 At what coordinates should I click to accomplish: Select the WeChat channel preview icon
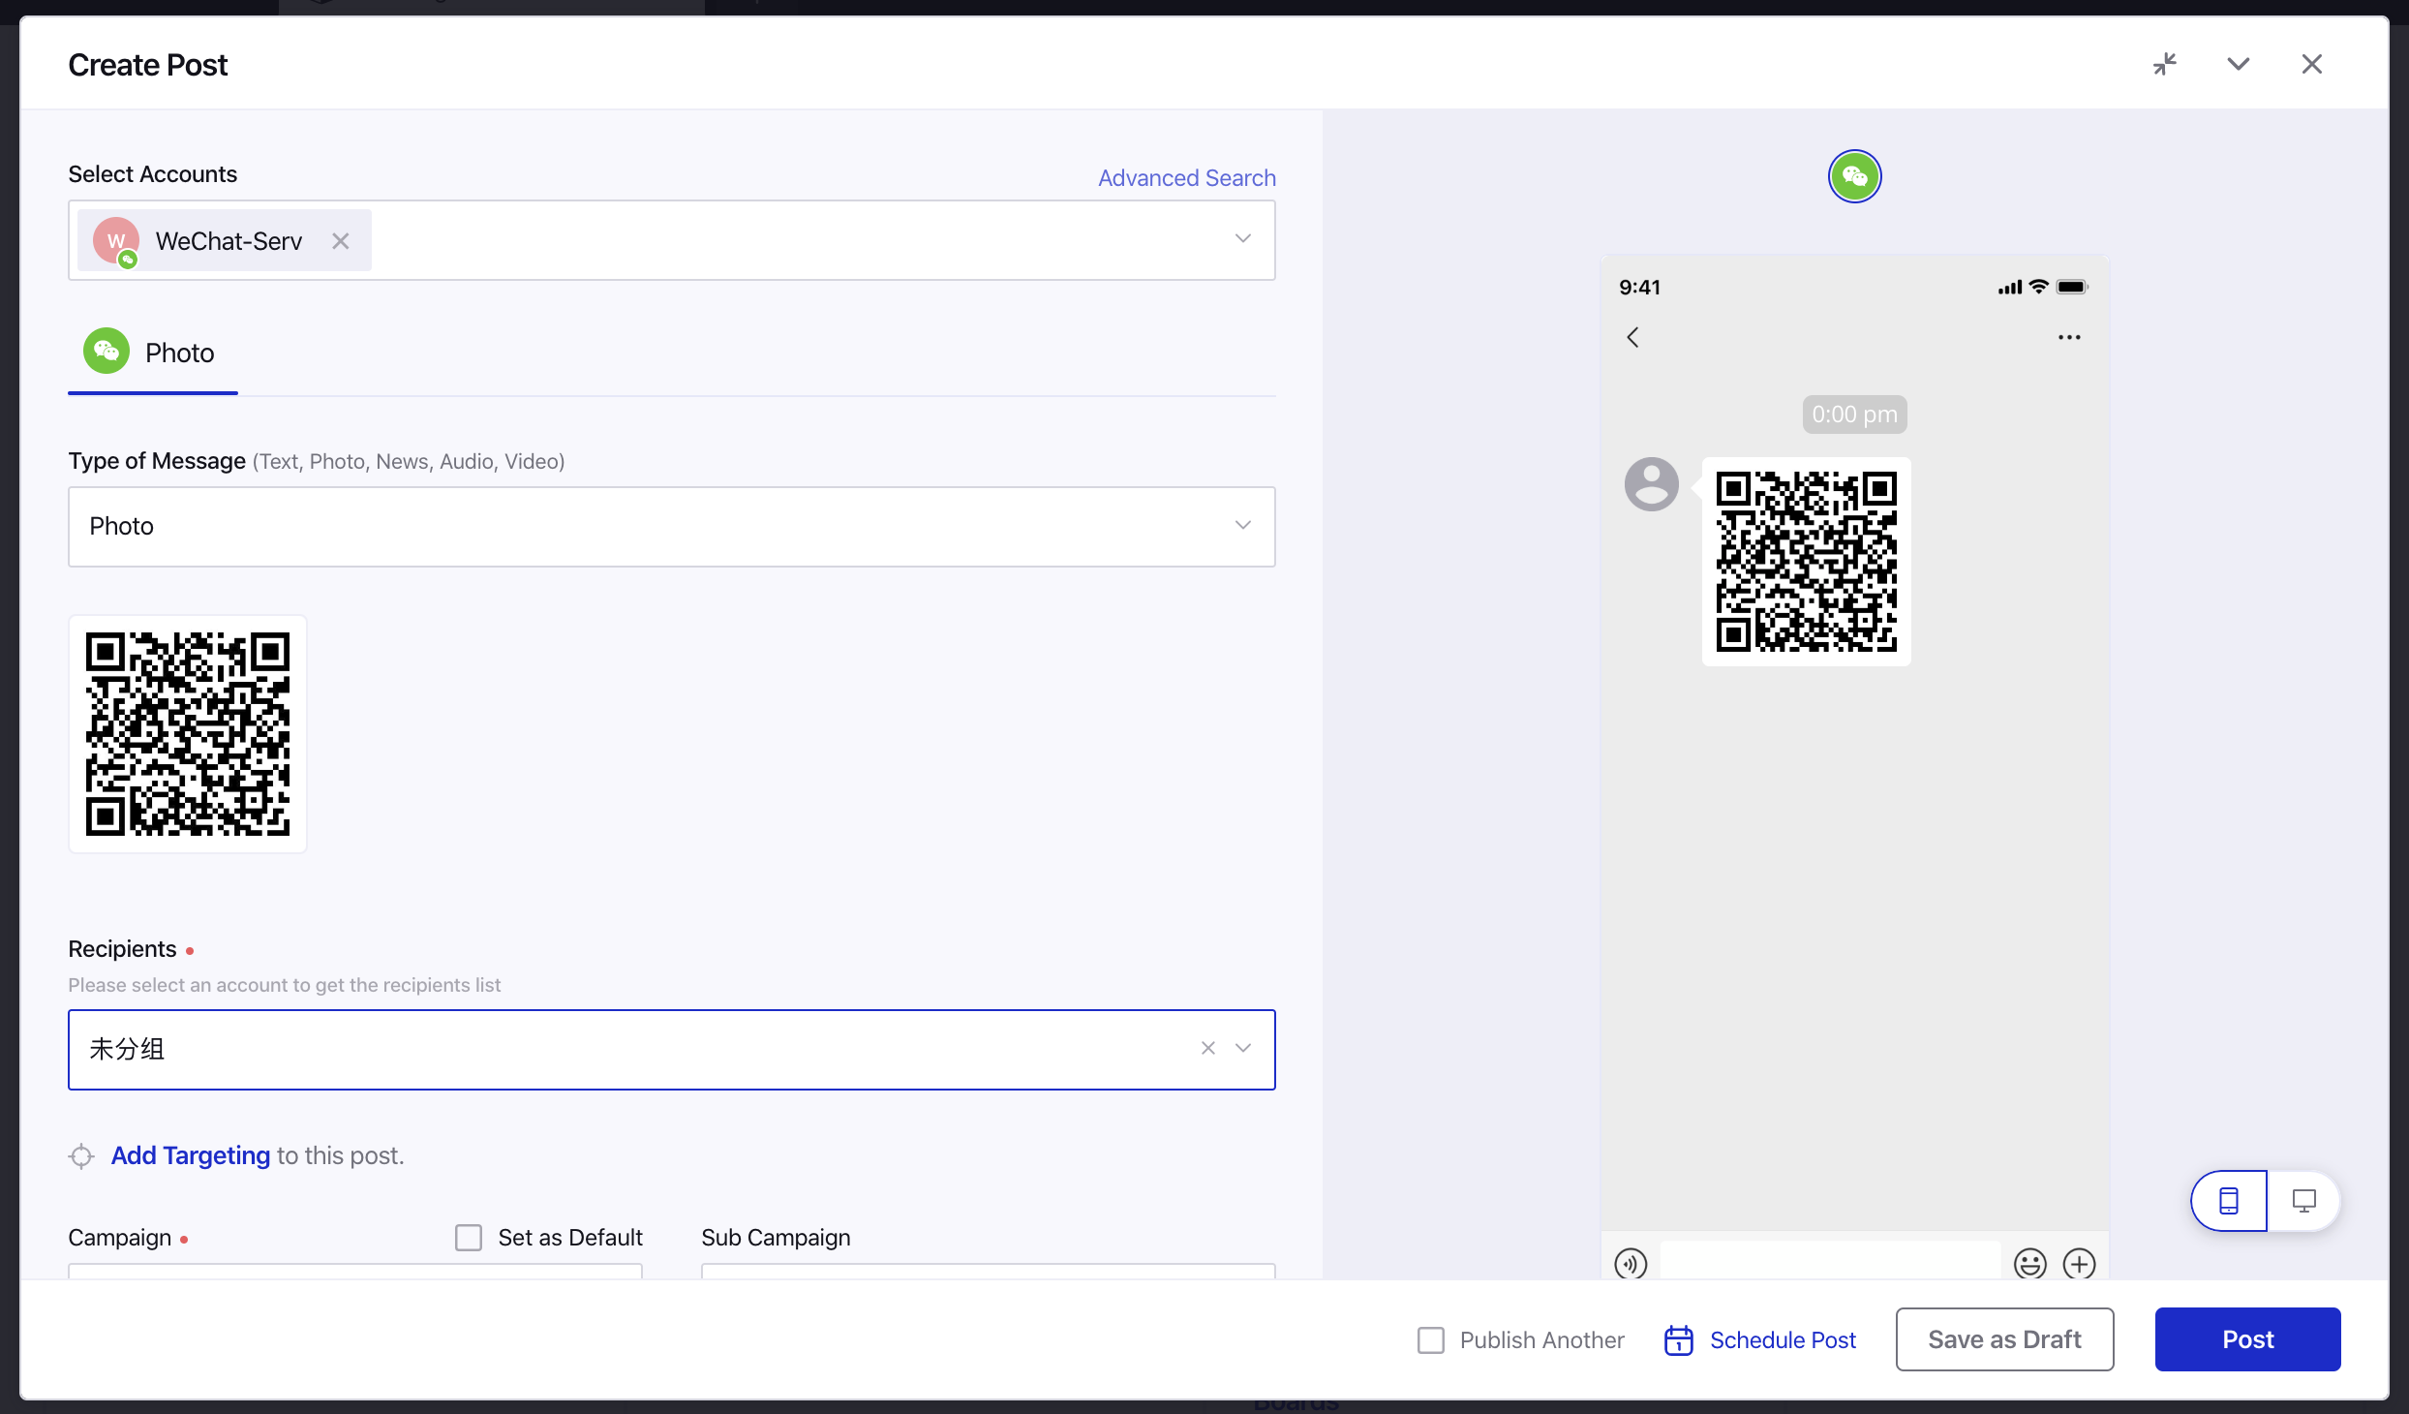[x=1854, y=176]
